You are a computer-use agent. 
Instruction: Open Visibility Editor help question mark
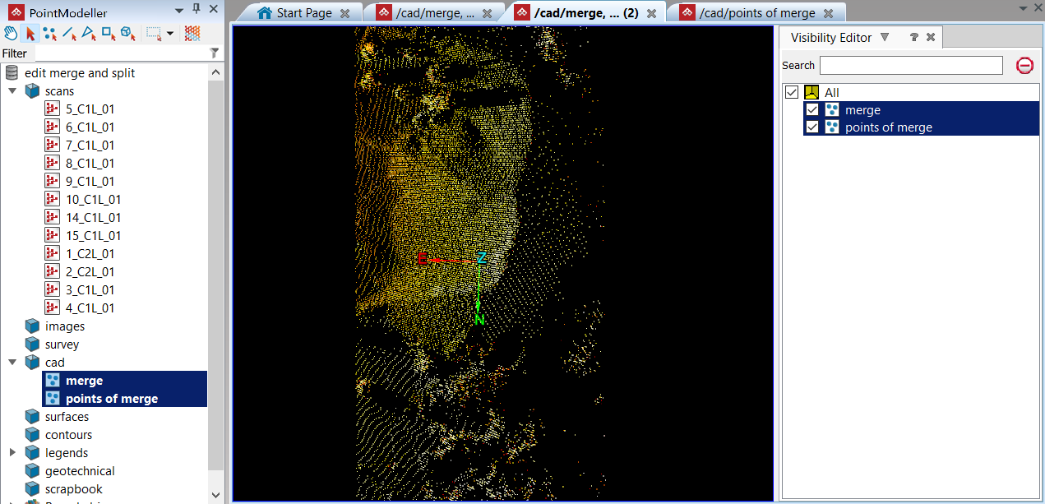[914, 37]
